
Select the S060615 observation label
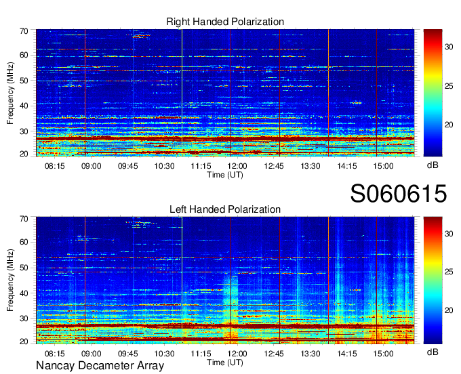399,194
